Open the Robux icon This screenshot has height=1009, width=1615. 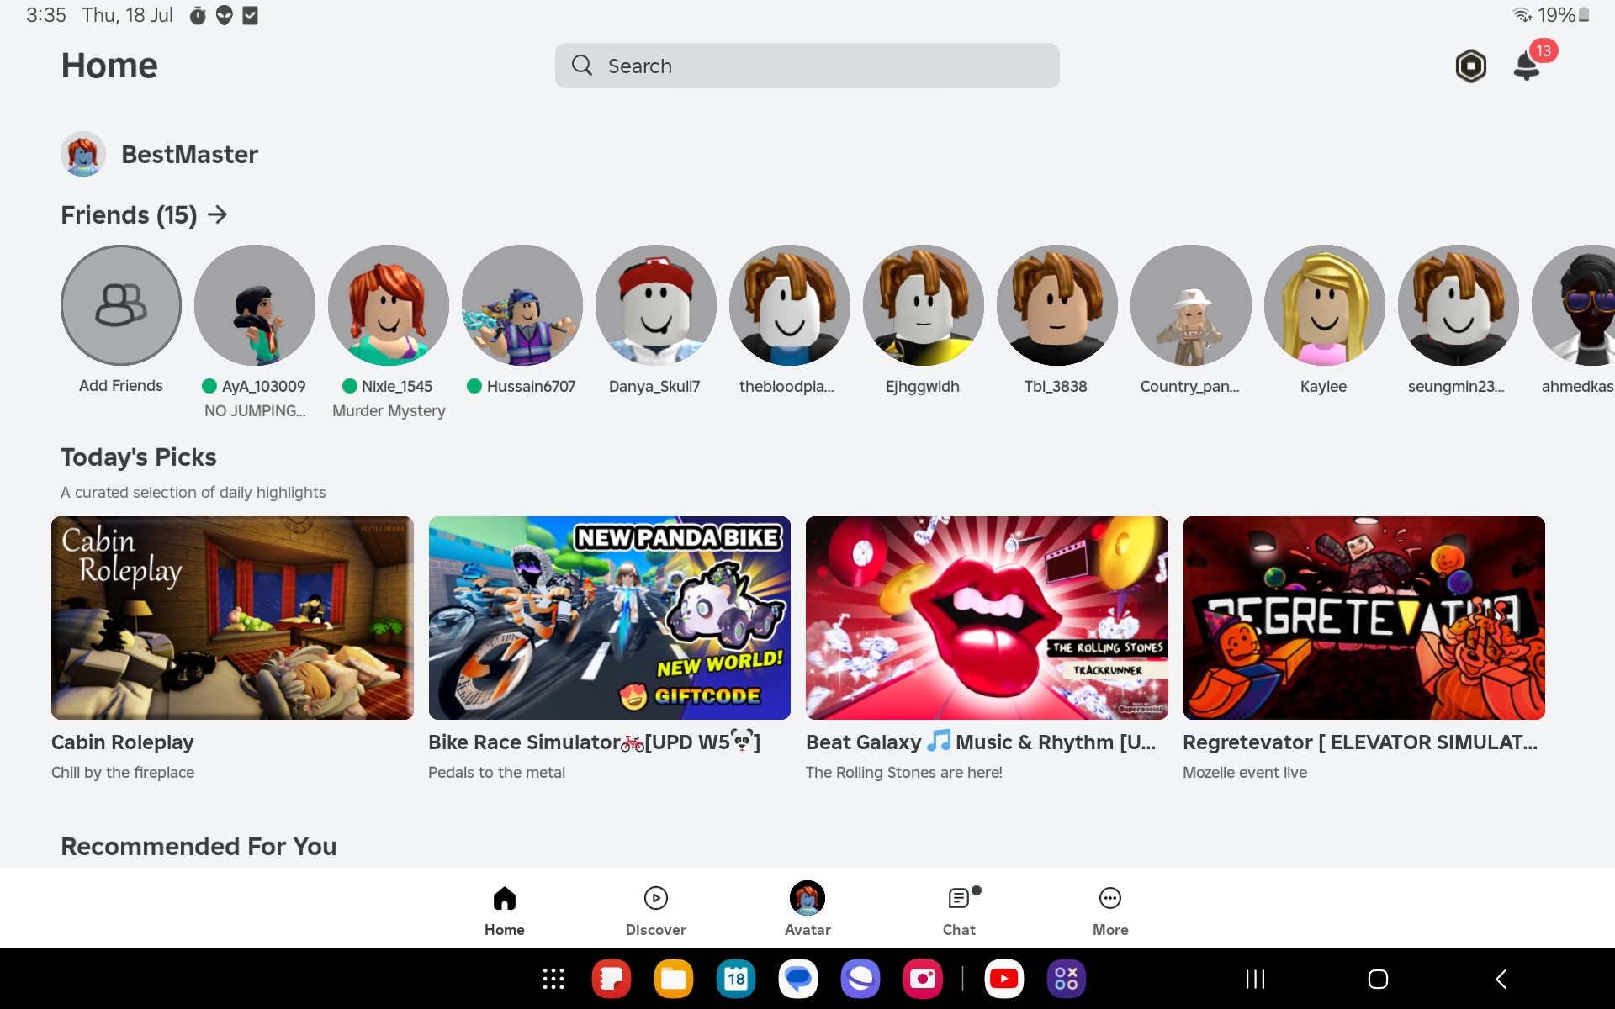tap(1470, 66)
